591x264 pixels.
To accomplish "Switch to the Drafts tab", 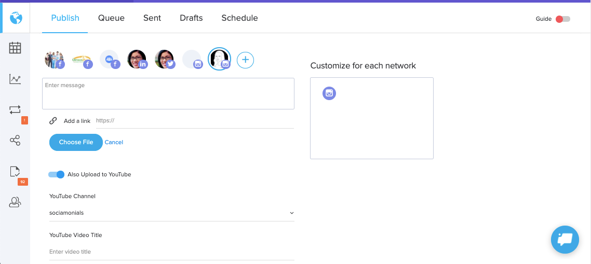I will 191,18.
